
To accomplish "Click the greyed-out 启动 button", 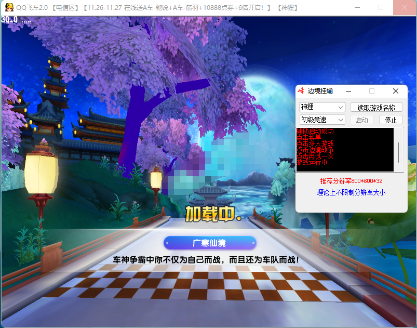I will point(362,120).
